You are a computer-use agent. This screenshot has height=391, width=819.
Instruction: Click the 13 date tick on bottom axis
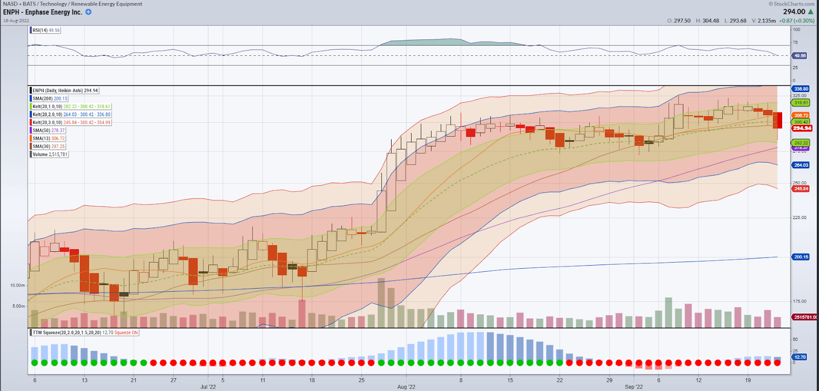(84, 380)
